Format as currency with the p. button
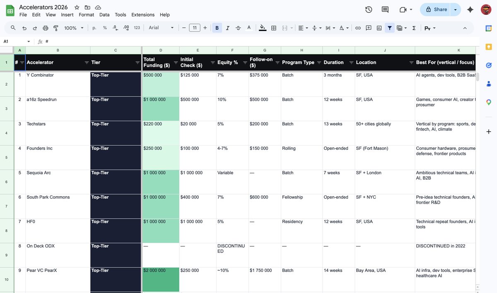Viewport: 497px width, 293px height. (94, 28)
